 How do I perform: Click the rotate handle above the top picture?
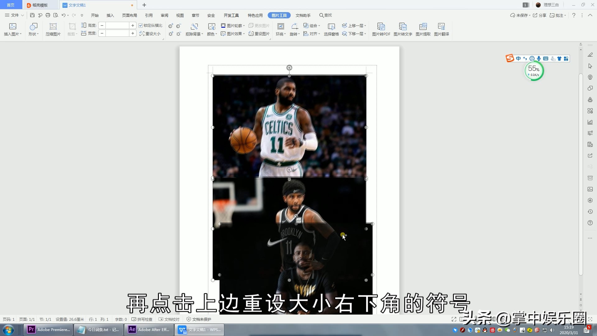pyautogui.click(x=289, y=68)
